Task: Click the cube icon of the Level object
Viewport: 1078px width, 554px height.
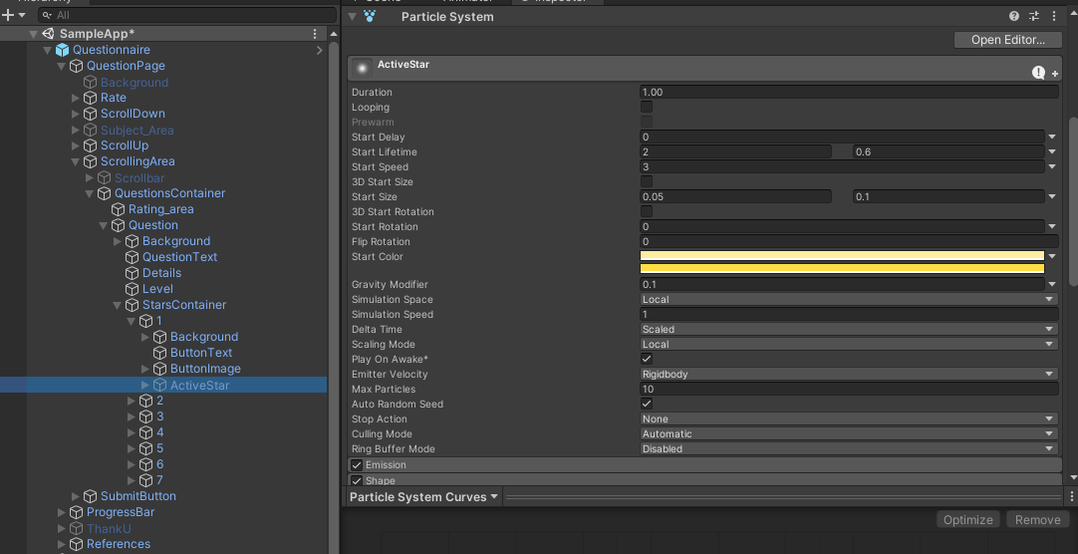Action: (x=132, y=289)
